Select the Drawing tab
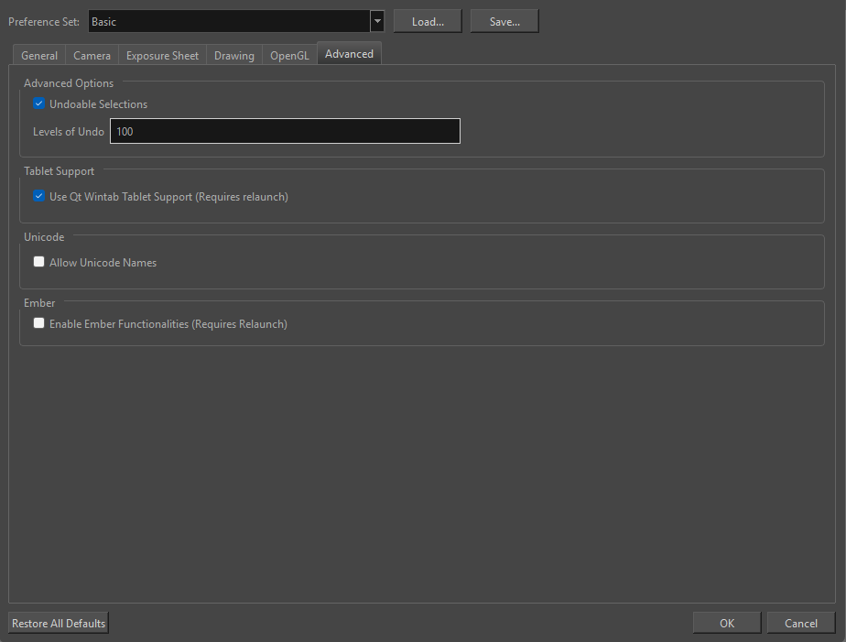846x642 pixels. [x=234, y=56]
